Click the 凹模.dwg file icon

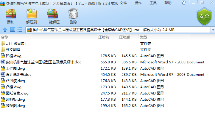3,56
